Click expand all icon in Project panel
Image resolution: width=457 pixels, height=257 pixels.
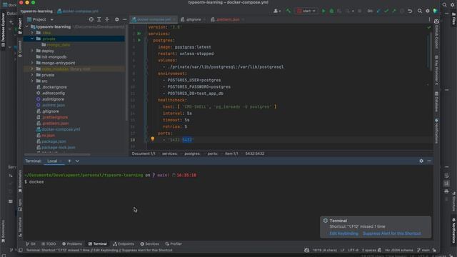pyautogui.click(x=99, y=19)
